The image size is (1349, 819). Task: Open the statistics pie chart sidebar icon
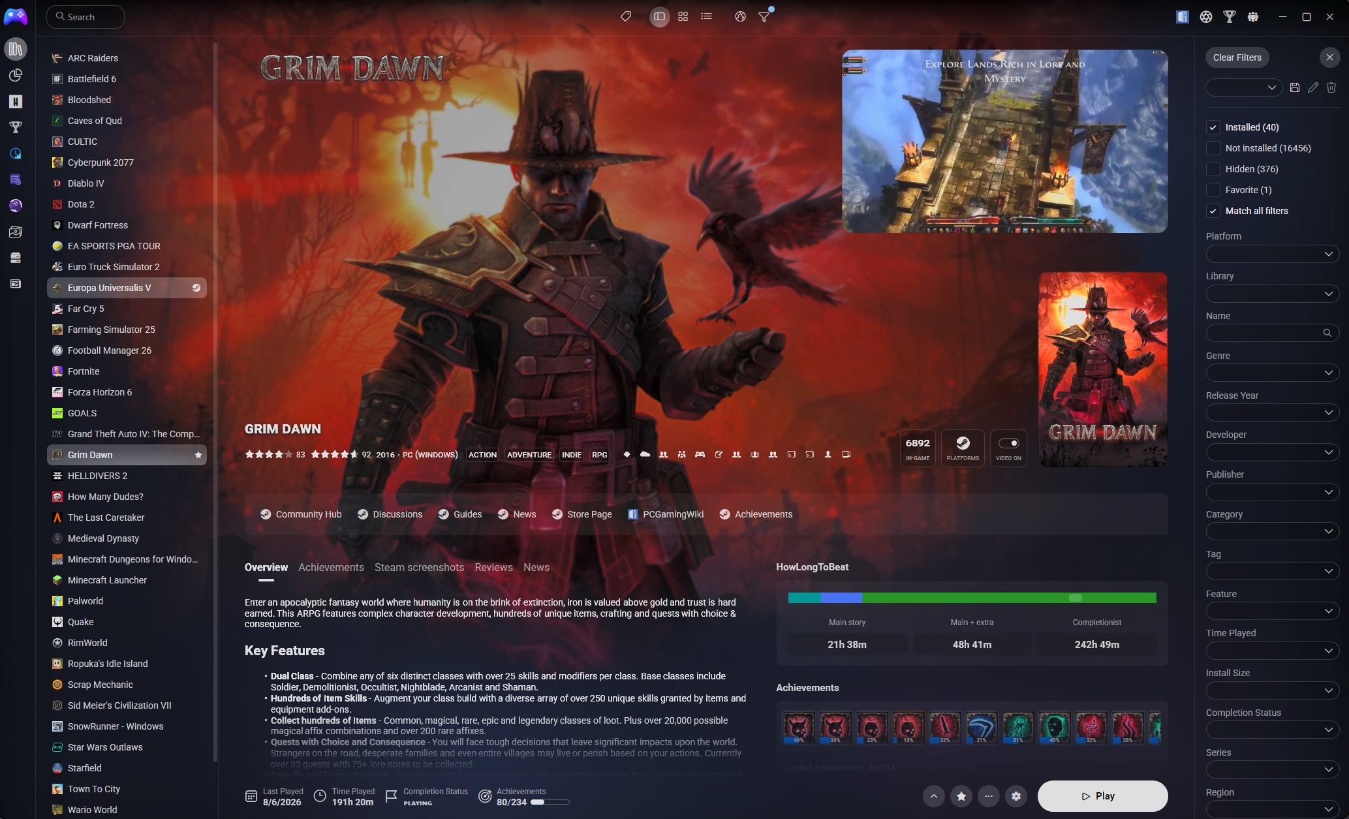coord(16,75)
